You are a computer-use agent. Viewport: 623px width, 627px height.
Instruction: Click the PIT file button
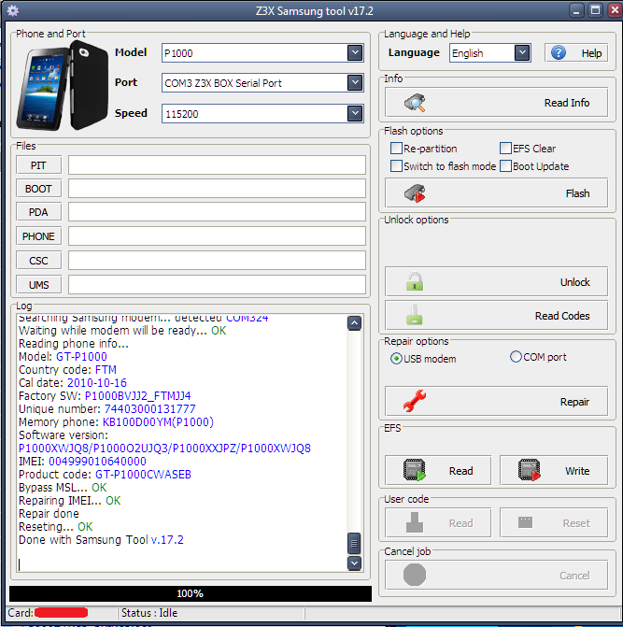[39, 165]
